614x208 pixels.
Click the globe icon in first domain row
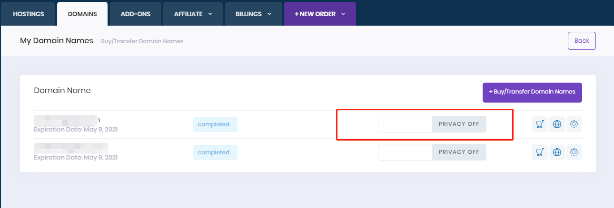point(557,124)
